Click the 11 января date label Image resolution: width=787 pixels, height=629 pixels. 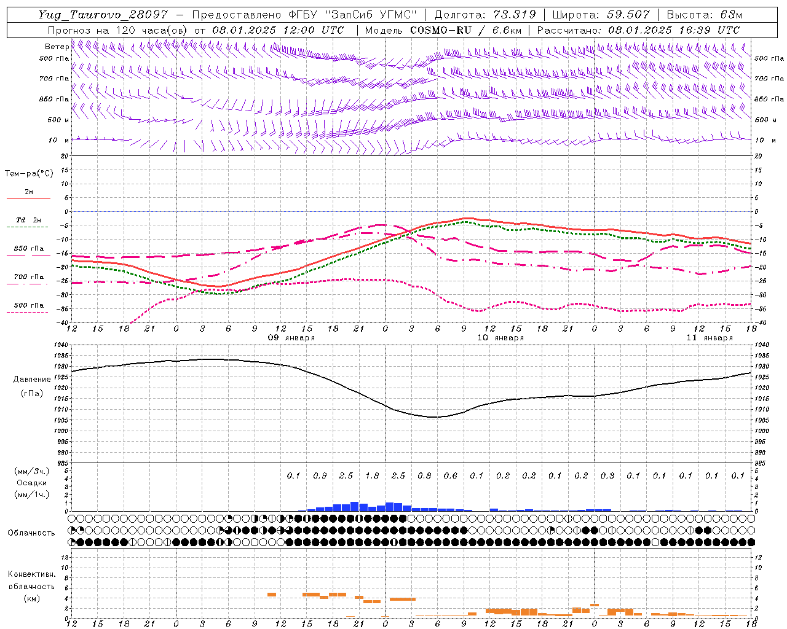pyautogui.click(x=710, y=338)
